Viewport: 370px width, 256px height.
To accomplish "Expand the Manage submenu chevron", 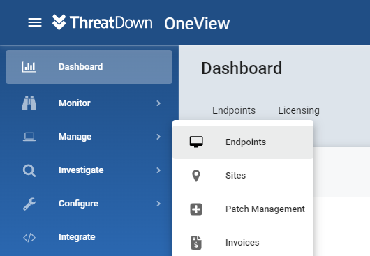I will (x=158, y=137).
